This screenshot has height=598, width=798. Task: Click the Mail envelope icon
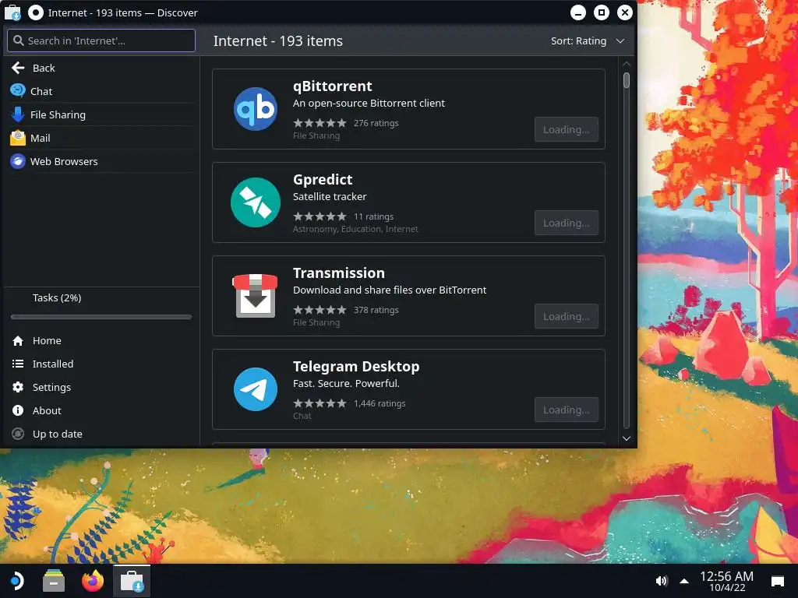click(x=18, y=138)
